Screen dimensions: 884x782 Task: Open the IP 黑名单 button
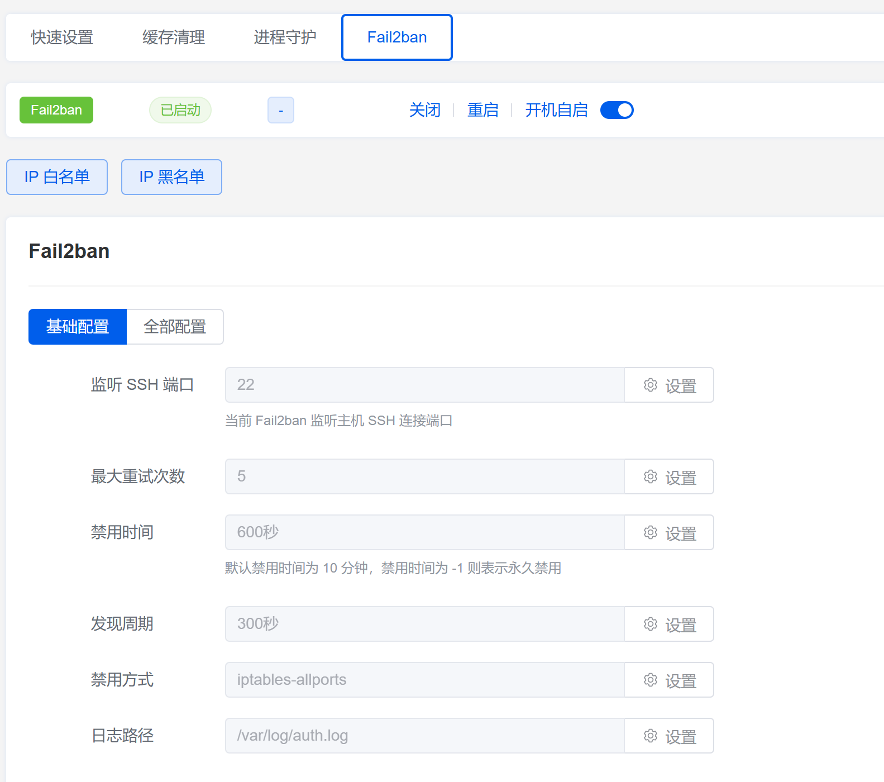point(171,177)
